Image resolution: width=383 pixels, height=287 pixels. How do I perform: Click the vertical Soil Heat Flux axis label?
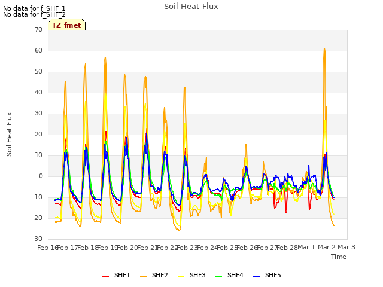pos(9,134)
